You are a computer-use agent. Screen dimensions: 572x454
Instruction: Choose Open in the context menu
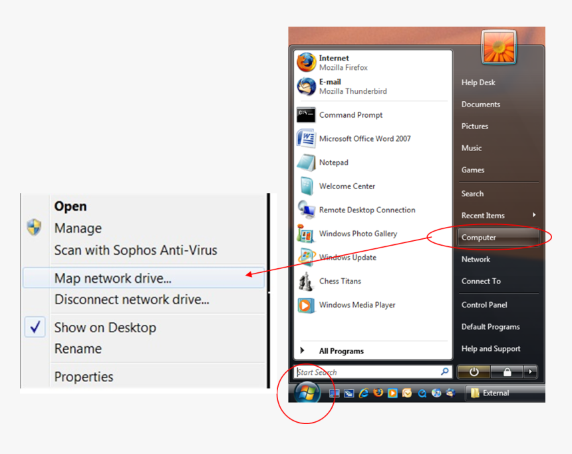pyautogui.click(x=71, y=206)
